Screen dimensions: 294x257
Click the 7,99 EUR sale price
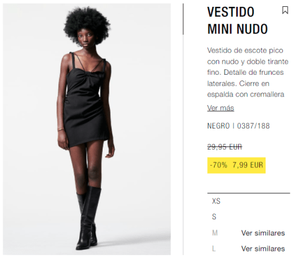point(248,165)
